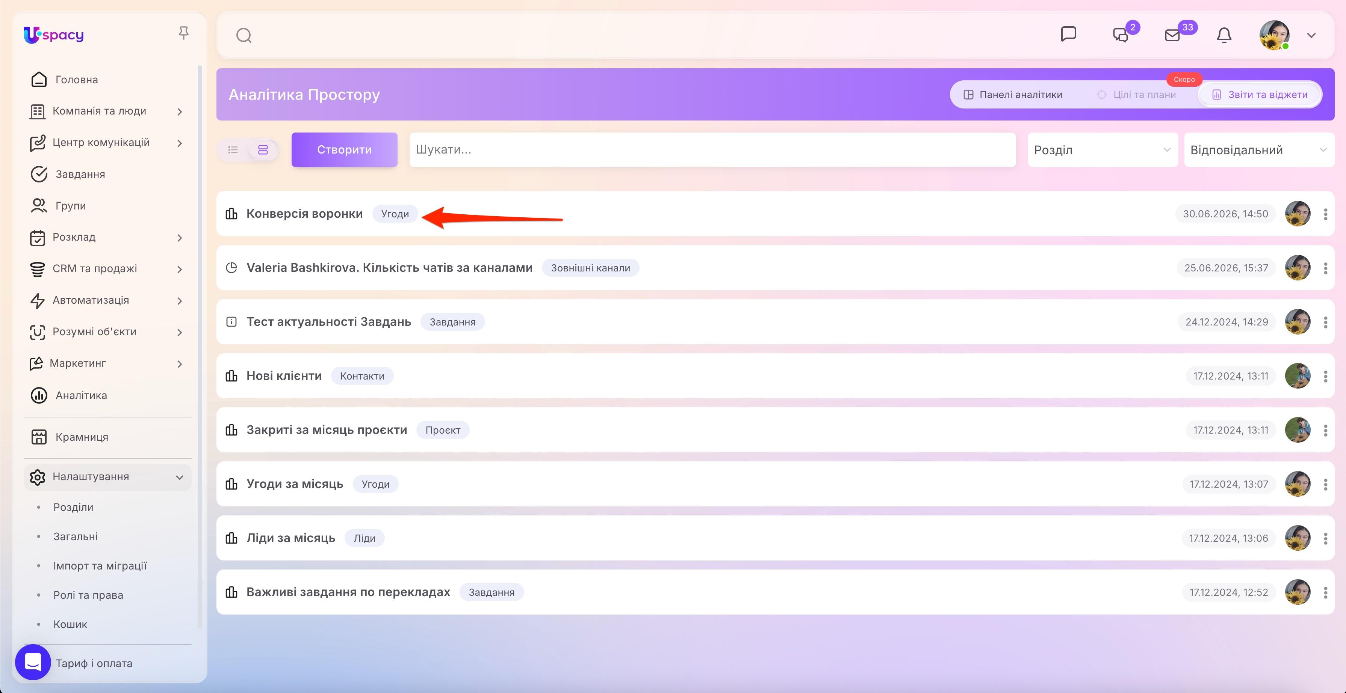Open options menu for Тест актуальності Завдань

point(1325,322)
